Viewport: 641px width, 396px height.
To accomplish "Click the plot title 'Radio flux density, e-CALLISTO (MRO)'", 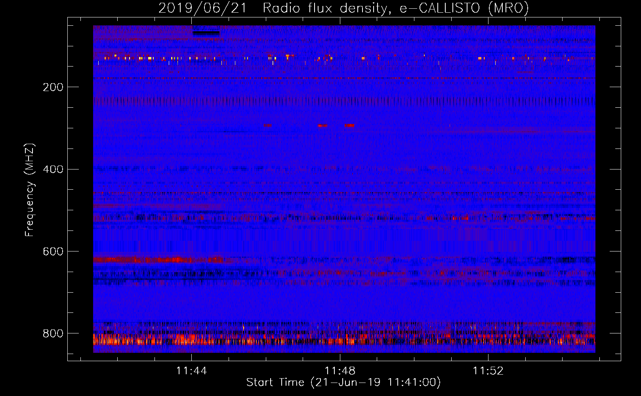I will point(396,8).
